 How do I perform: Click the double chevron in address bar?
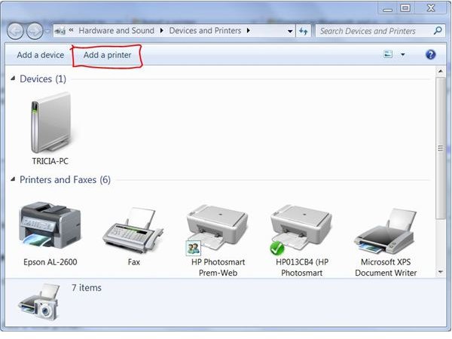coord(72,30)
